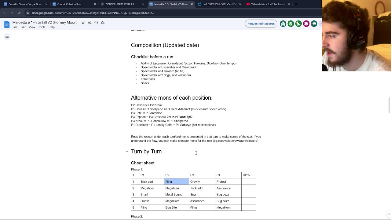This screenshot has width=391, height=220.
Task: Click the second anonymous viewer avatar
Action: tap(291, 24)
